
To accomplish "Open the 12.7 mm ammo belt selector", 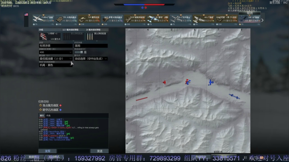I will point(73,36).
